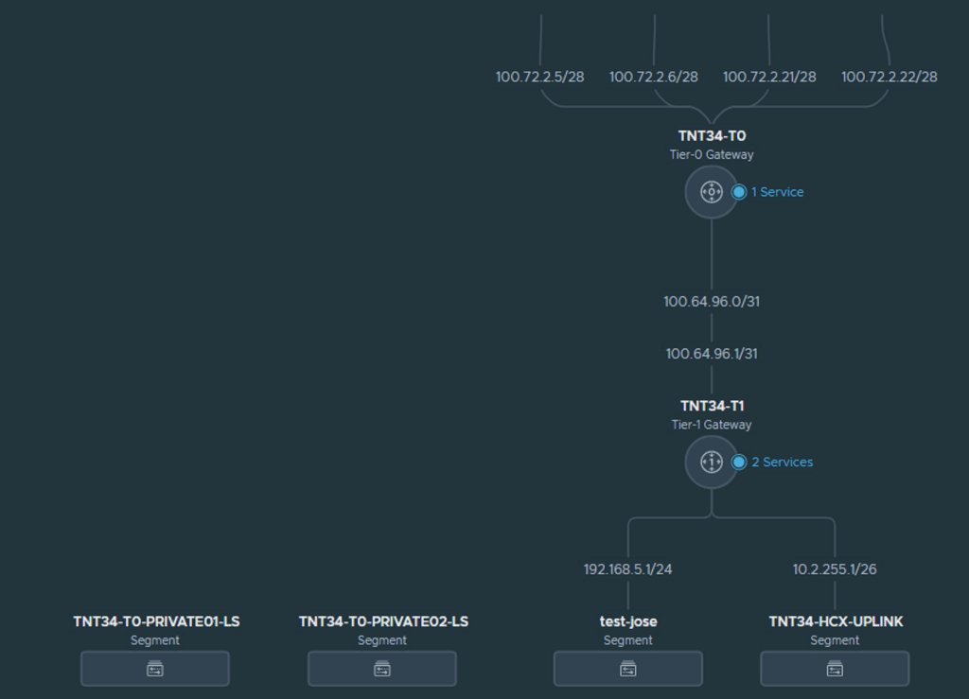Click the TNT34-T0 Tier-0 gateway icon
This screenshot has height=699, width=969.
[x=711, y=192]
